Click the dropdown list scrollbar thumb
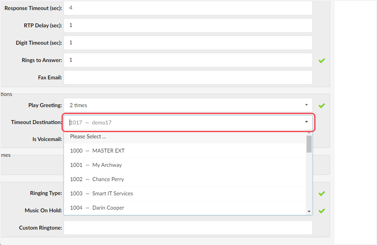The image size is (377, 245). (309, 144)
